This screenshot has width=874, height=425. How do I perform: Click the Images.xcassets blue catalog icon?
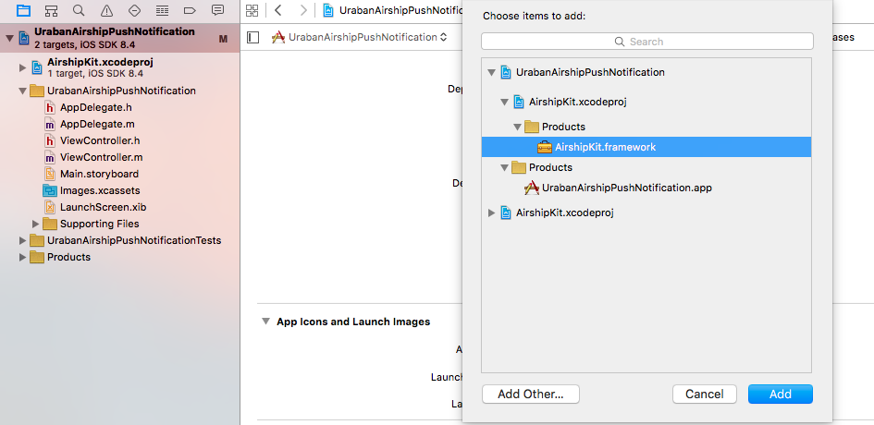[x=50, y=190]
